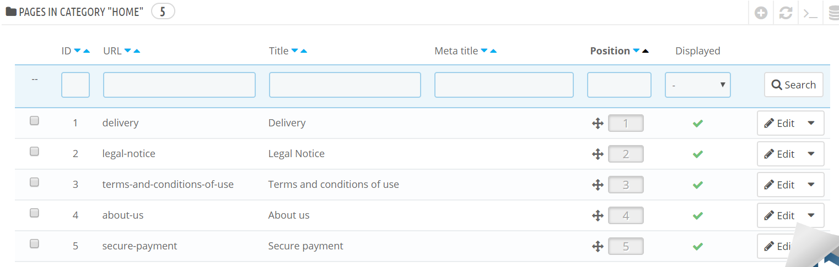Toggle displayed checkmark for legal-notice
This screenshot has width=839, height=267.
(697, 154)
